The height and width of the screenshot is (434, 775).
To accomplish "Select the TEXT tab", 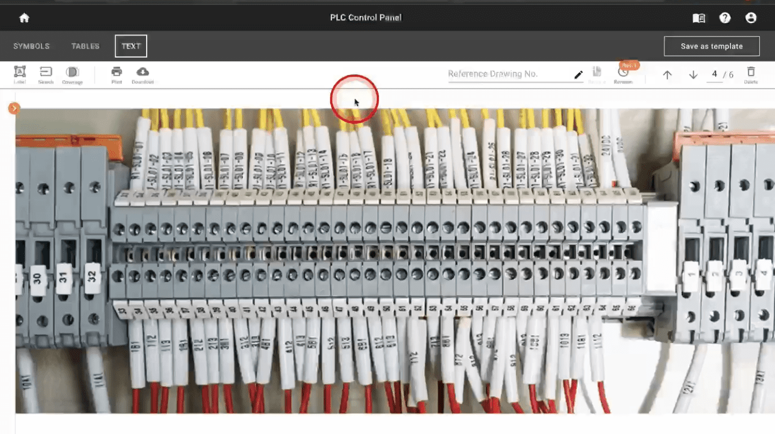I will point(130,46).
